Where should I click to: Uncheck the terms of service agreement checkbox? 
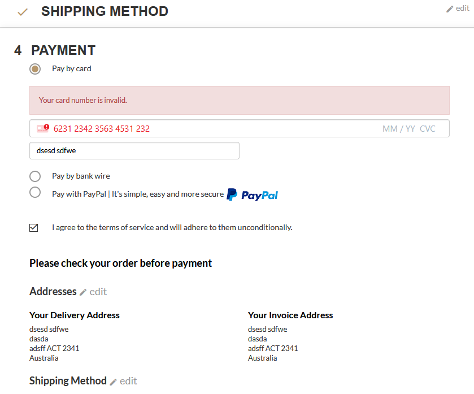click(x=34, y=228)
